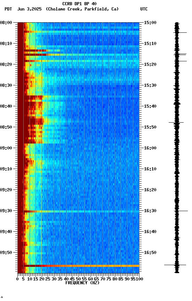Image resolution: width=192 pixels, height=301 pixels.
Task: Select the 16:50 UTC time label
Action: coord(150,253)
